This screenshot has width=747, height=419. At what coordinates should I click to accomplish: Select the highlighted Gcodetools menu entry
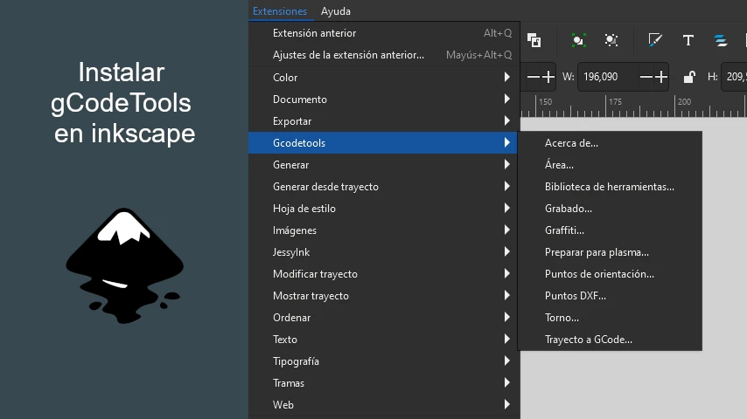(x=382, y=142)
